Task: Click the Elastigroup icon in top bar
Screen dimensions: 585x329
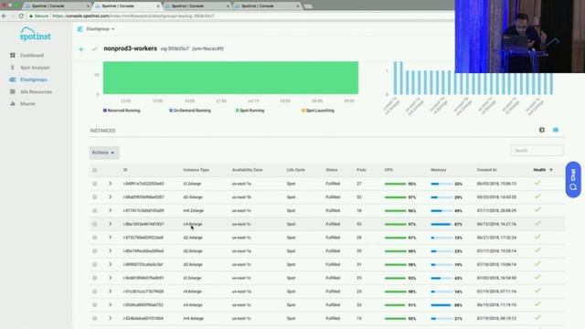Action: pyautogui.click(x=80, y=28)
